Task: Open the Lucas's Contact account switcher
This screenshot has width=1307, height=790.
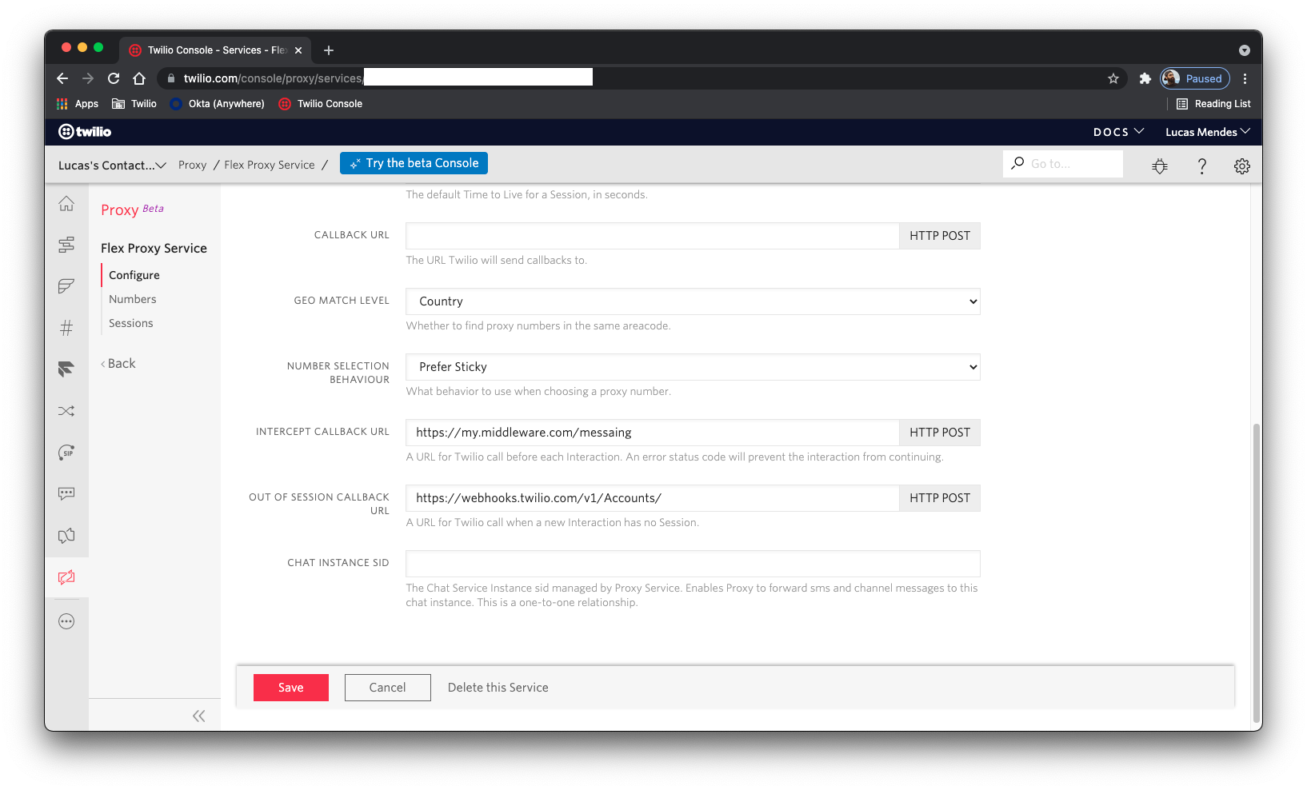Action: 112,166
